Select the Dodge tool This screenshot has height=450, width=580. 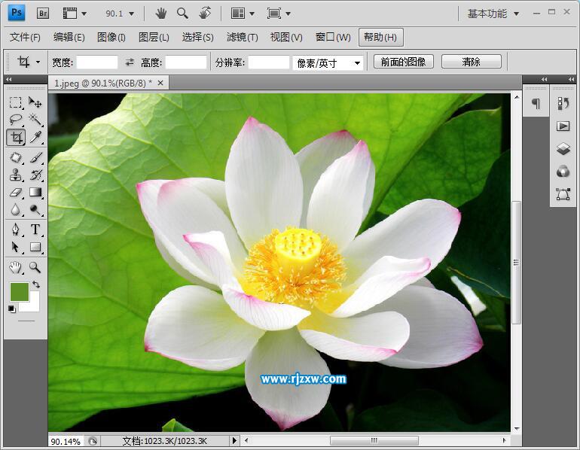(35, 209)
